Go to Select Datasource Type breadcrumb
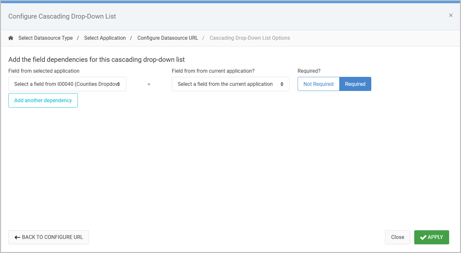The image size is (461, 253). [x=45, y=38]
